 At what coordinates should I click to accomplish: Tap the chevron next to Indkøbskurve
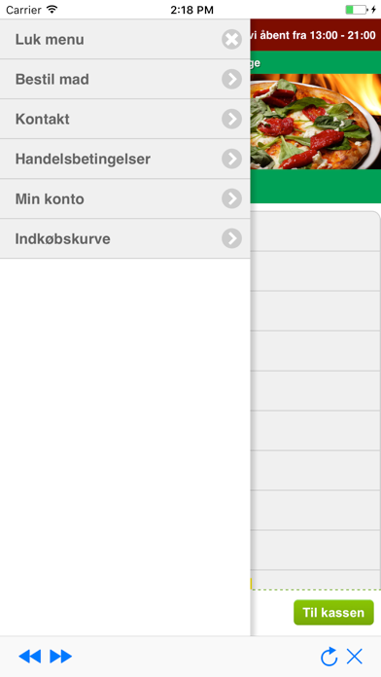pyautogui.click(x=231, y=238)
